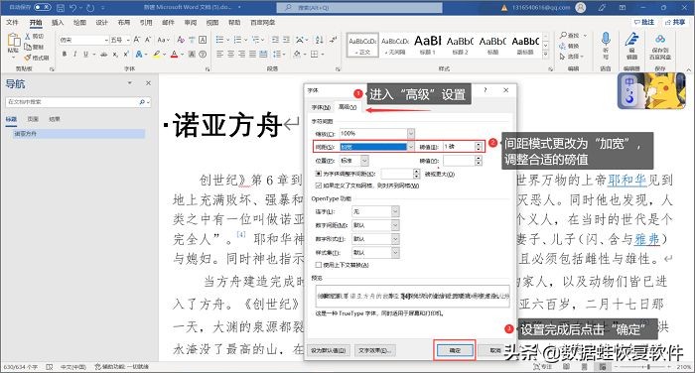695x373 pixels.
Task: Click the Center alignment icon
Action: (231, 54)
